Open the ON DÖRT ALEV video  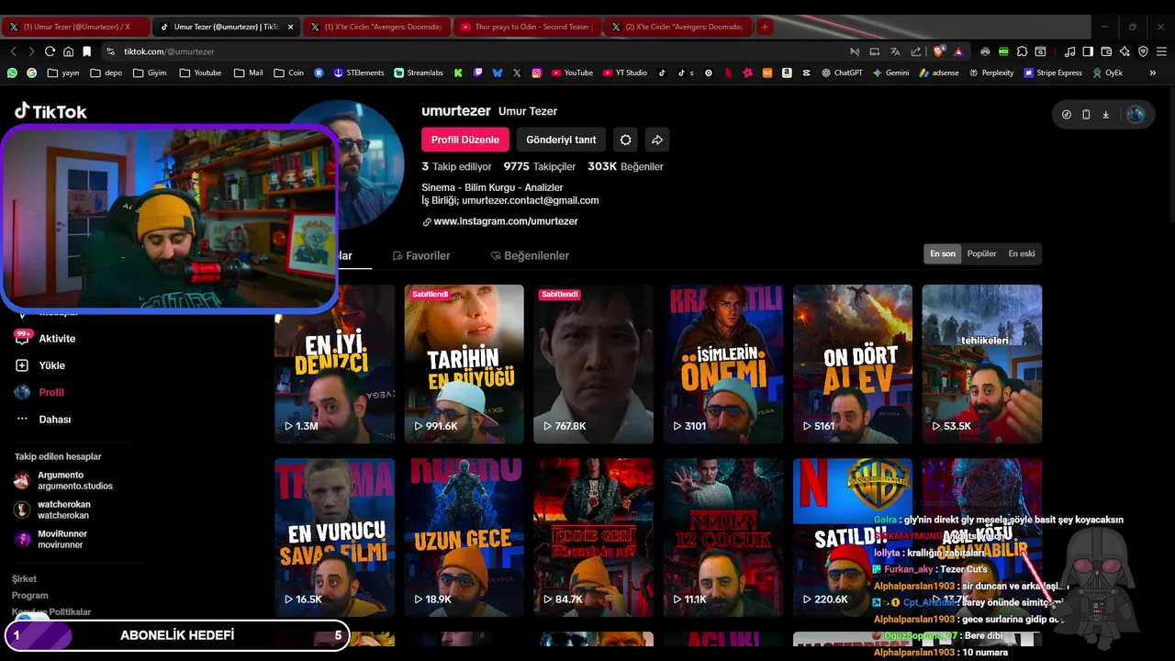point(853,364)
